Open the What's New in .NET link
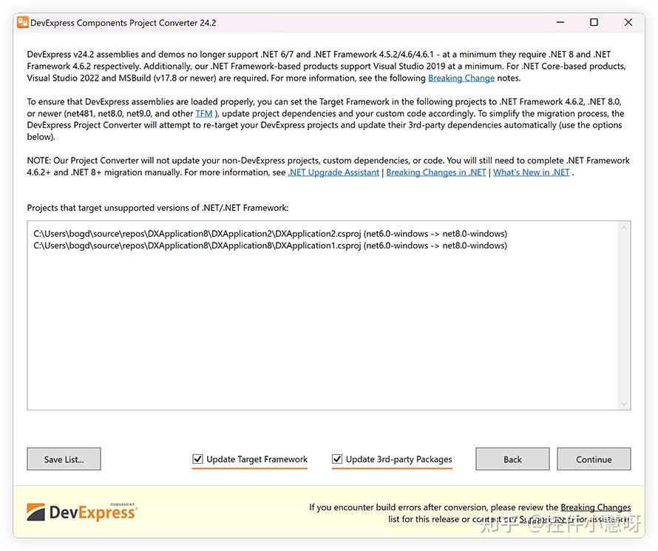The height and width of the screenshot is (551, 658). click(531, 172)
